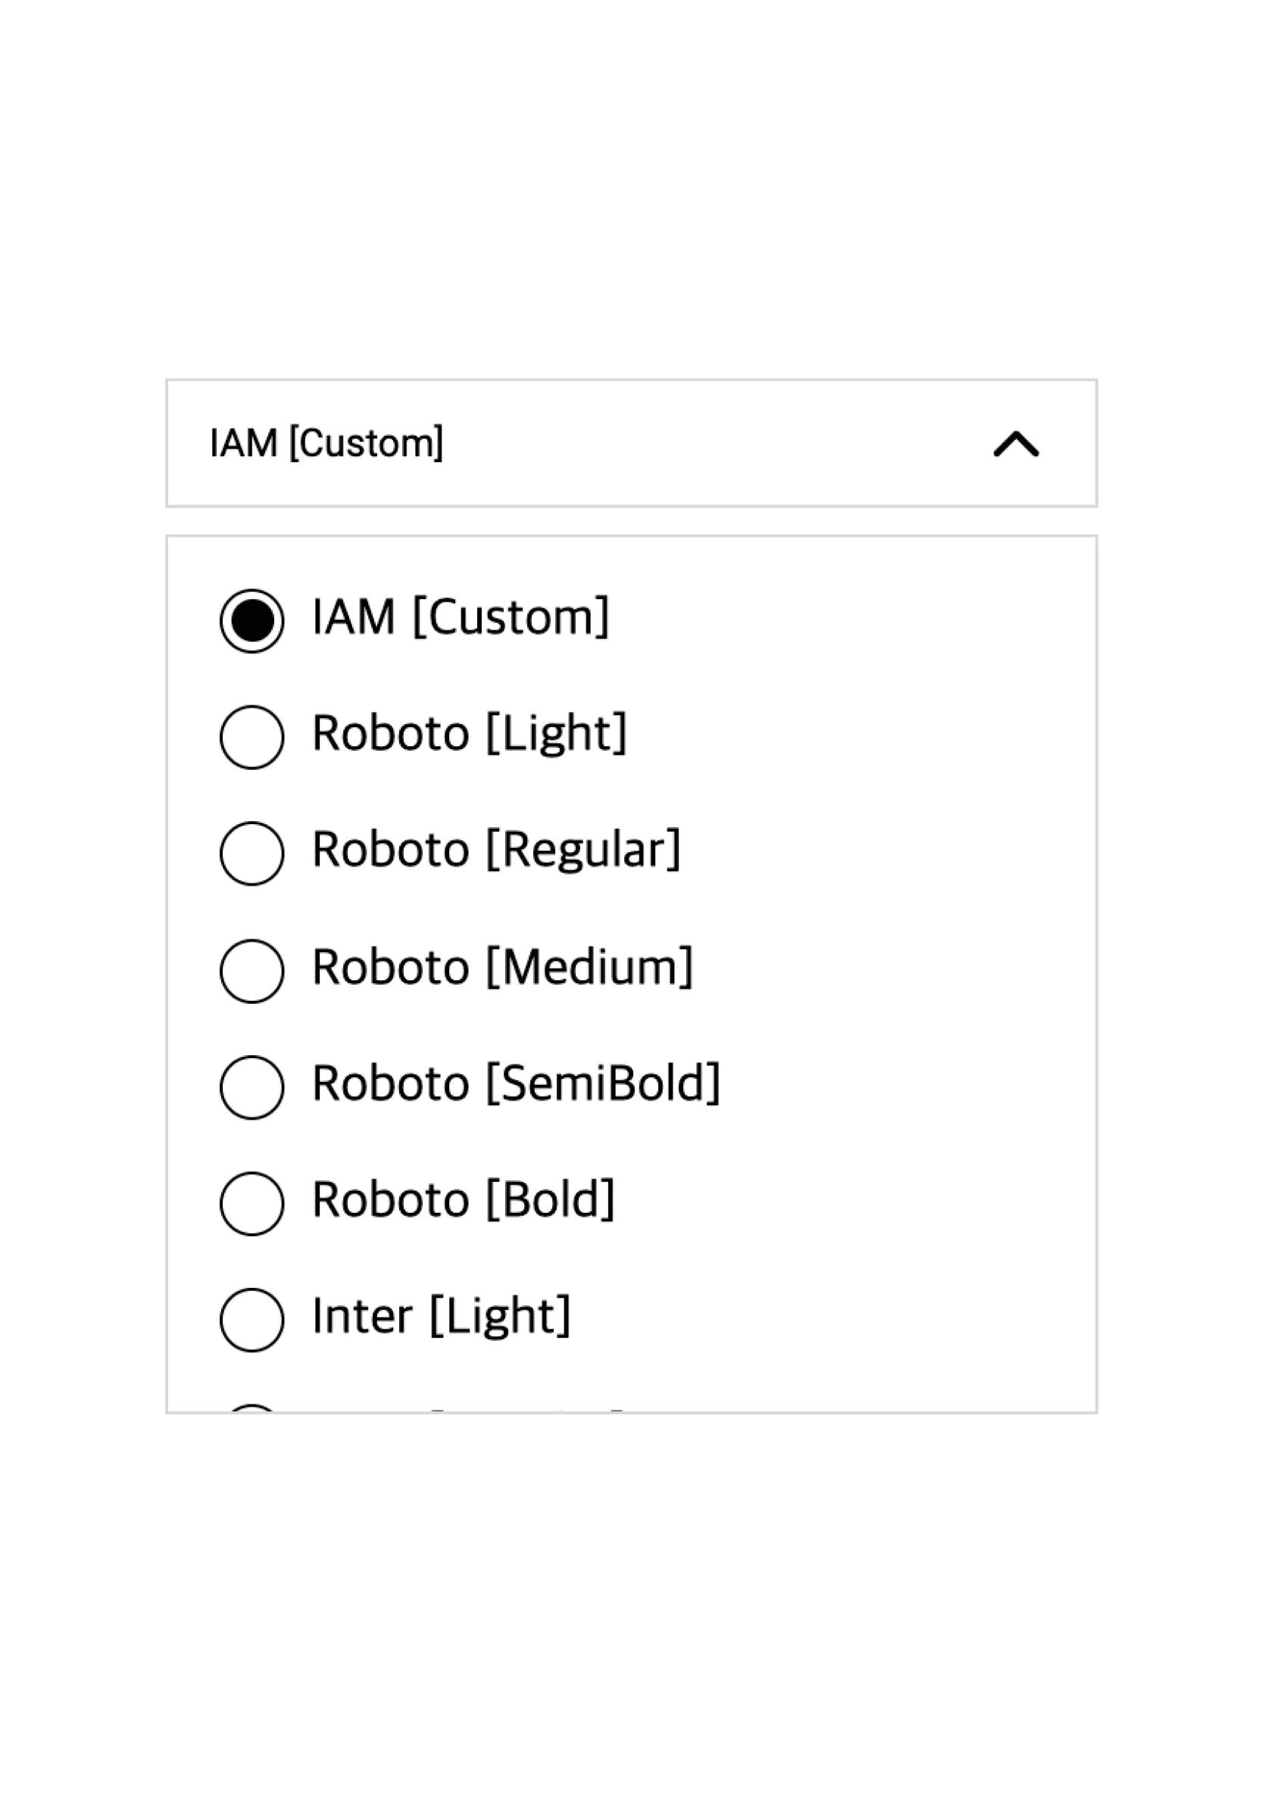The width and height of the screenshot is (1262, 1806).
Task: Select the Roboto [Light] radio button
Action: (251, 737)
